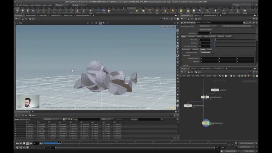Jump to last frame in playbar
Screen dimensions: 272x153
(31, 143)
